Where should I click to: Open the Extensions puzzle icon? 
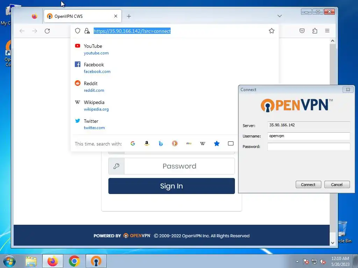(x=315, y=31)
